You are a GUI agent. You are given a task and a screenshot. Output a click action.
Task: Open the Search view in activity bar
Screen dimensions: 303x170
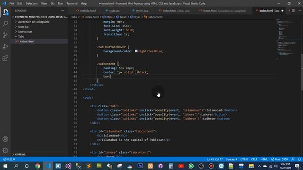pos(5,24)
